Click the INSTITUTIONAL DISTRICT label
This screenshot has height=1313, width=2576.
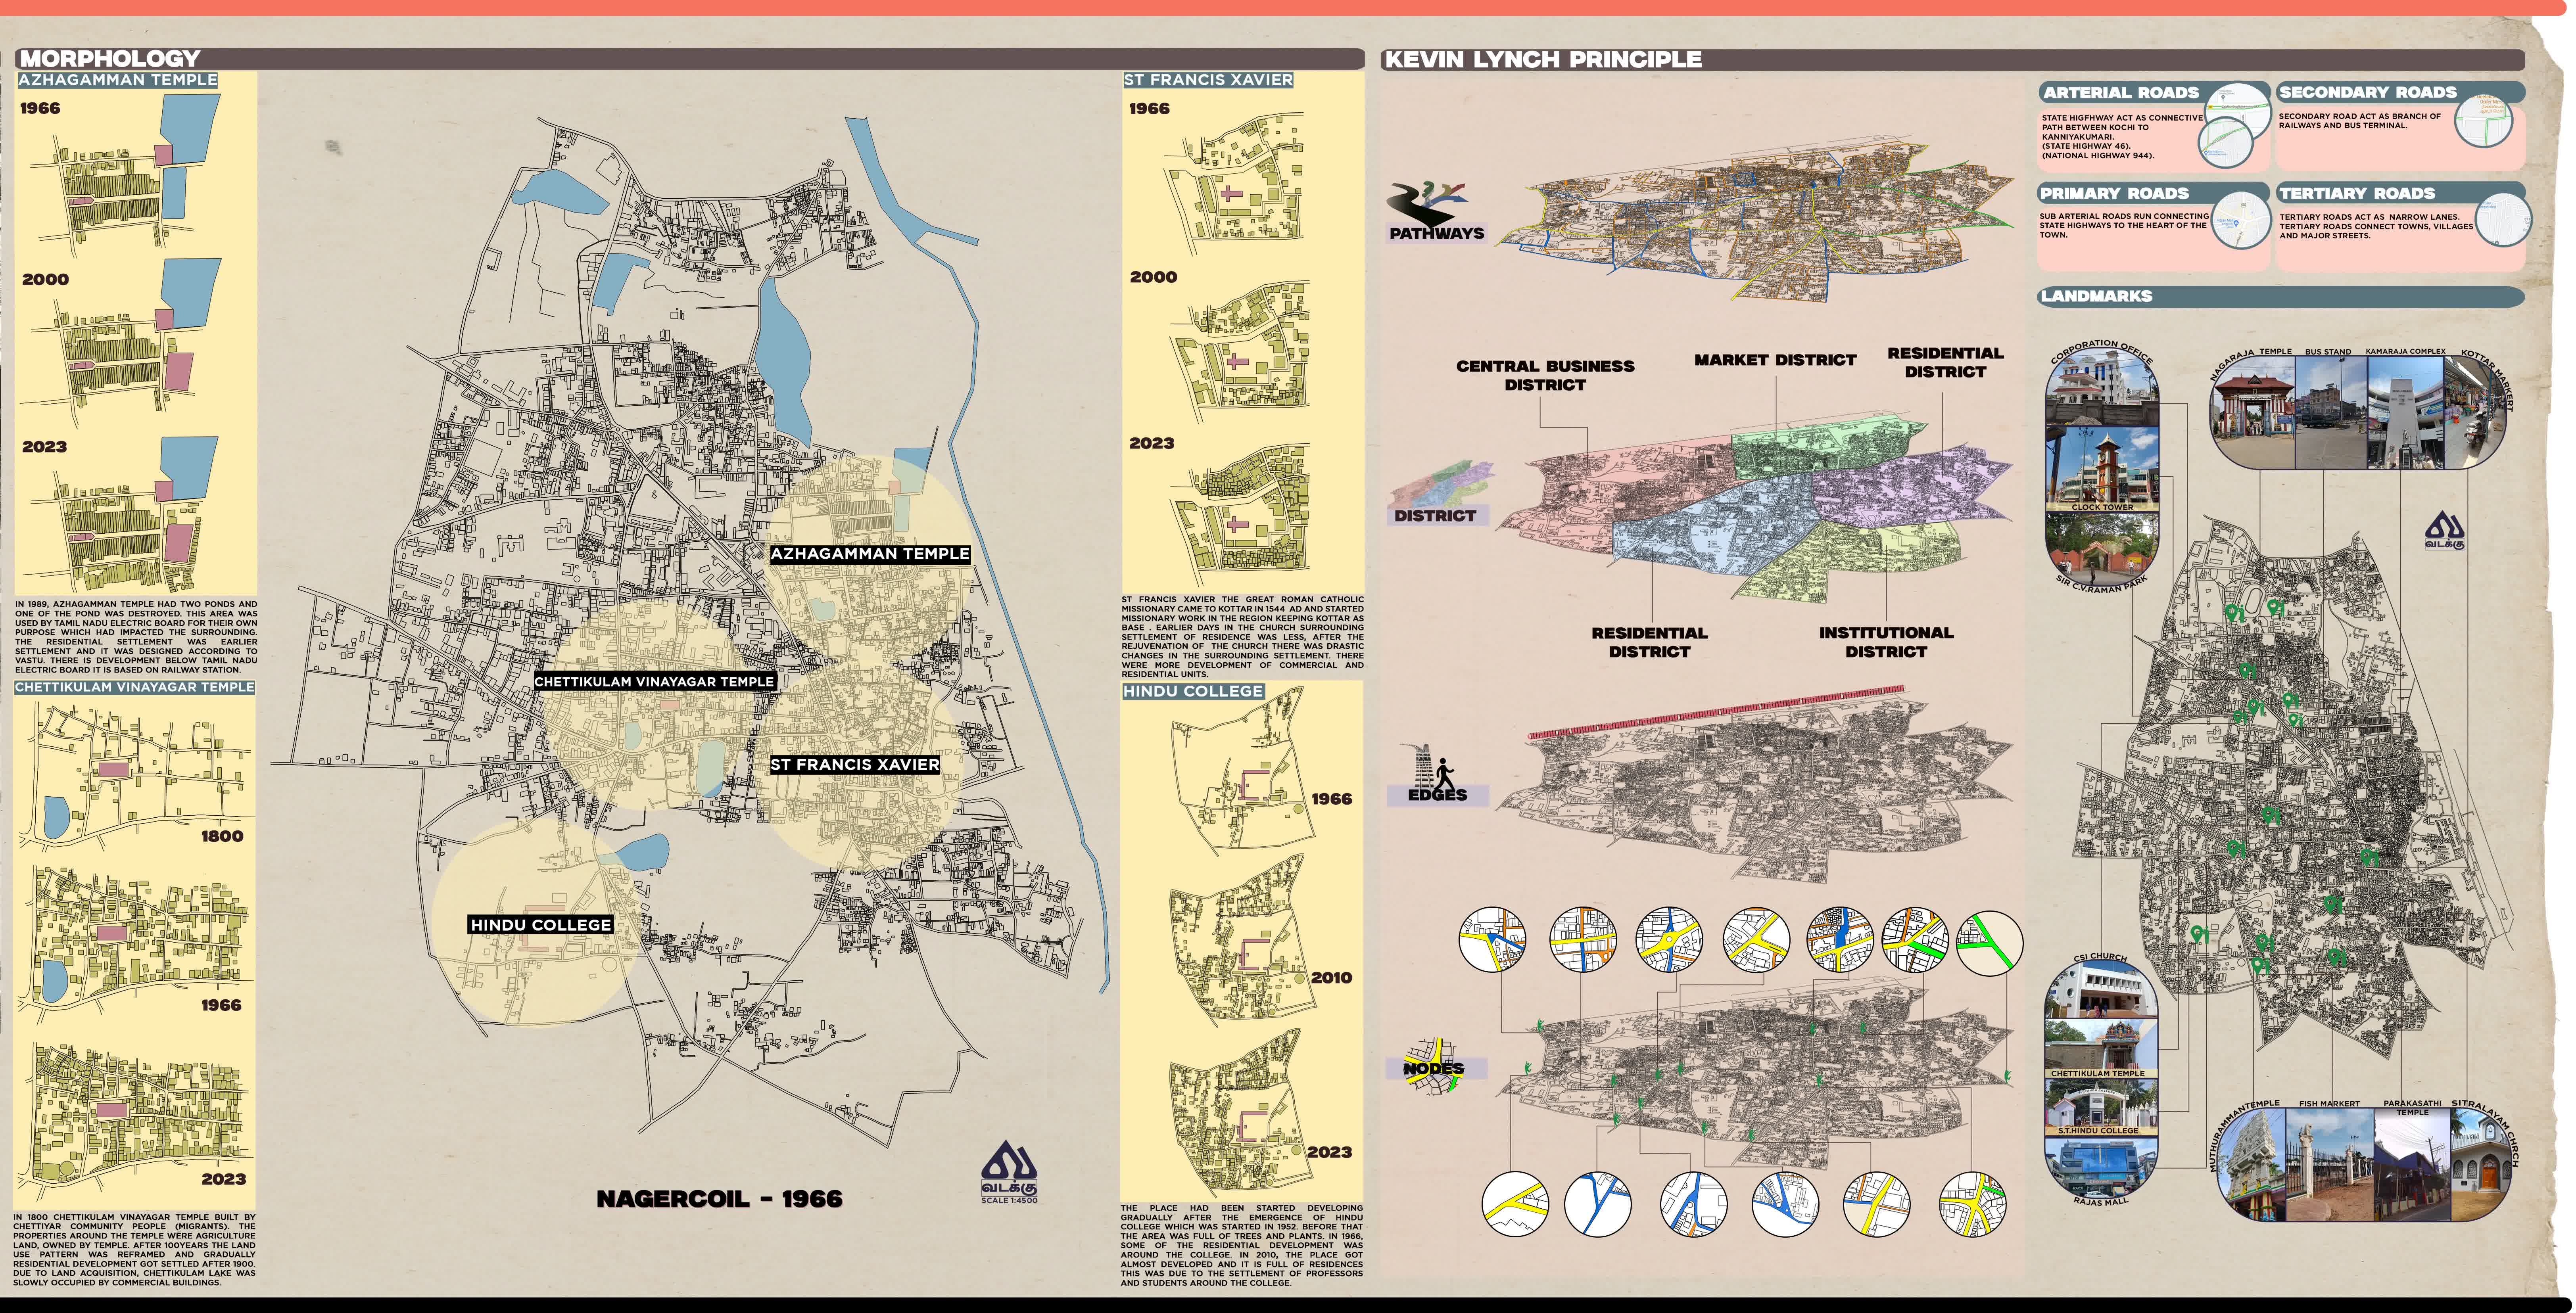point(1886,642)
